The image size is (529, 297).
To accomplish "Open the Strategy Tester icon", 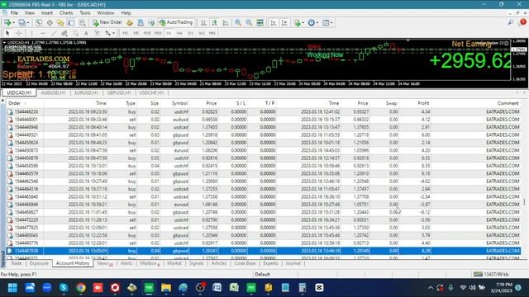I will point(83,22).
